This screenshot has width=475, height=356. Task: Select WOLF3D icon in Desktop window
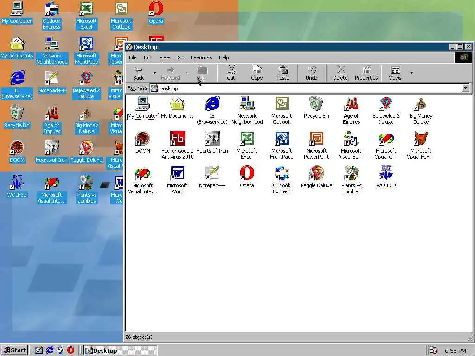(x=386, y=177)
